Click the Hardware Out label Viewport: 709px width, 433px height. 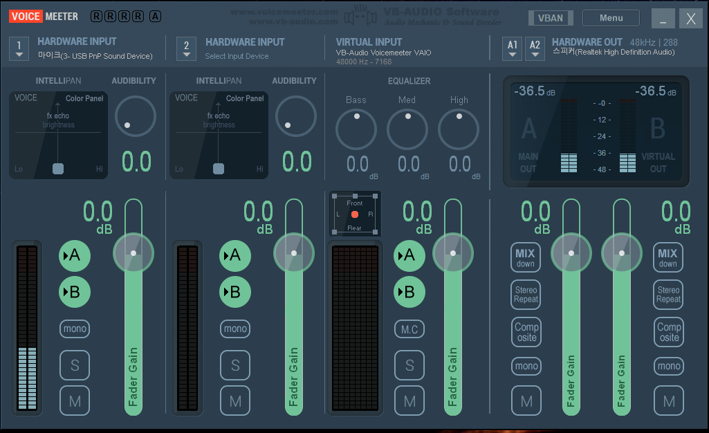(587, 42)
